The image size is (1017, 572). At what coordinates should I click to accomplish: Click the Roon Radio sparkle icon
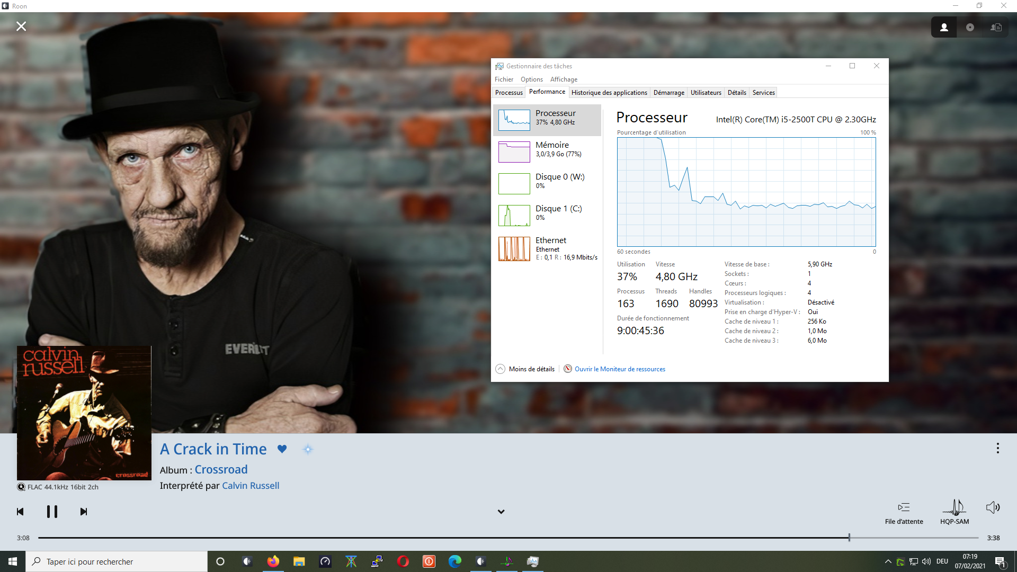(308, 450)
